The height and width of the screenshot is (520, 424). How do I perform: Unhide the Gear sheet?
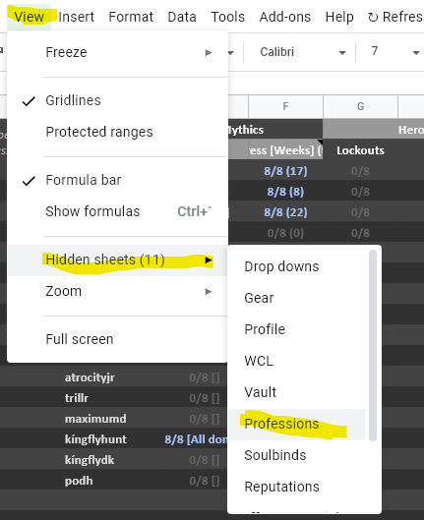point(297,298)
